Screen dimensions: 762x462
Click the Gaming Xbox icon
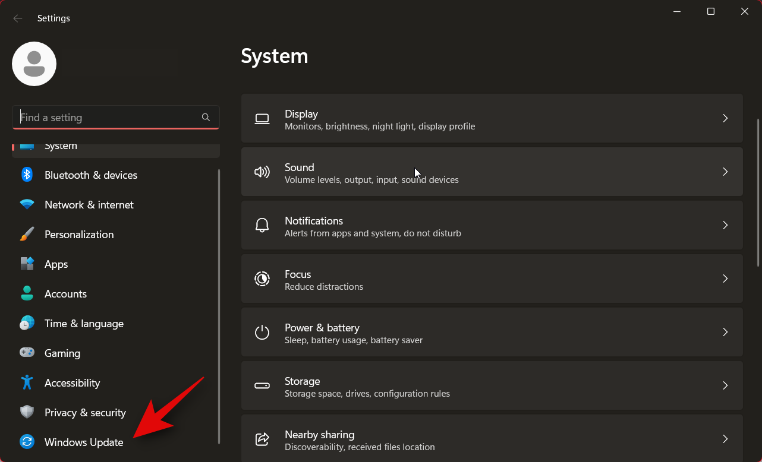point(27,353)
